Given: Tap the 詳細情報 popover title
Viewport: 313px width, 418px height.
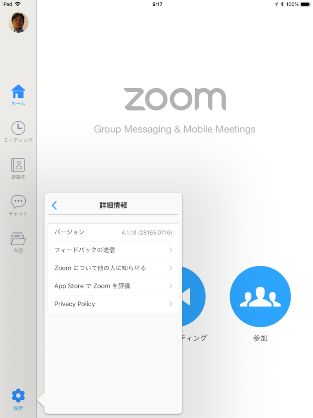Looking at the screenshot, I should point(113,205).
